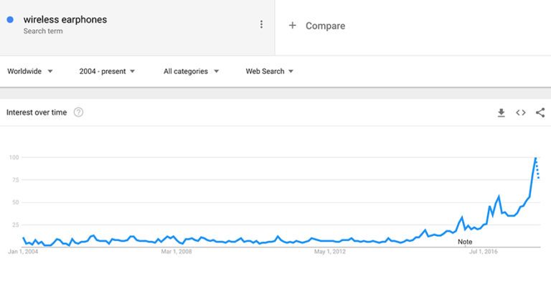Click the Note marker on the chart

tap(465, 242)
